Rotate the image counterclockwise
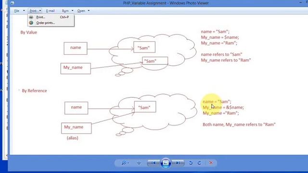Screen dimensions: 308x173 (x=191, y=163)
